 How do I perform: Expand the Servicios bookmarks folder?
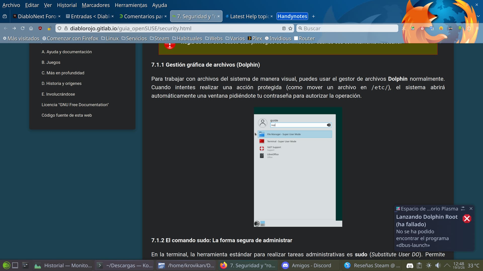coord(134,38)
